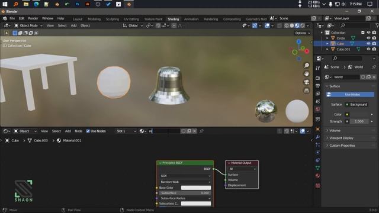
Task: Click the blue Z axis gizmo
Action: [298, 41]
